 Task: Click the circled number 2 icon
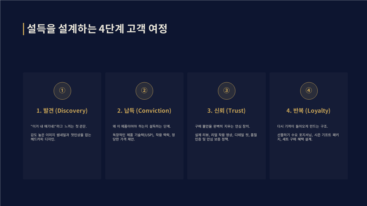[144, 91]
